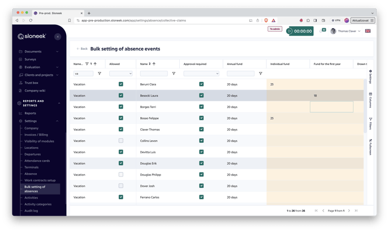Image resolution: width=389 pixels, height=232 pixels.
Task: Open the notifications bell icon
Action: pyautogui.click(x=321, y=31)
